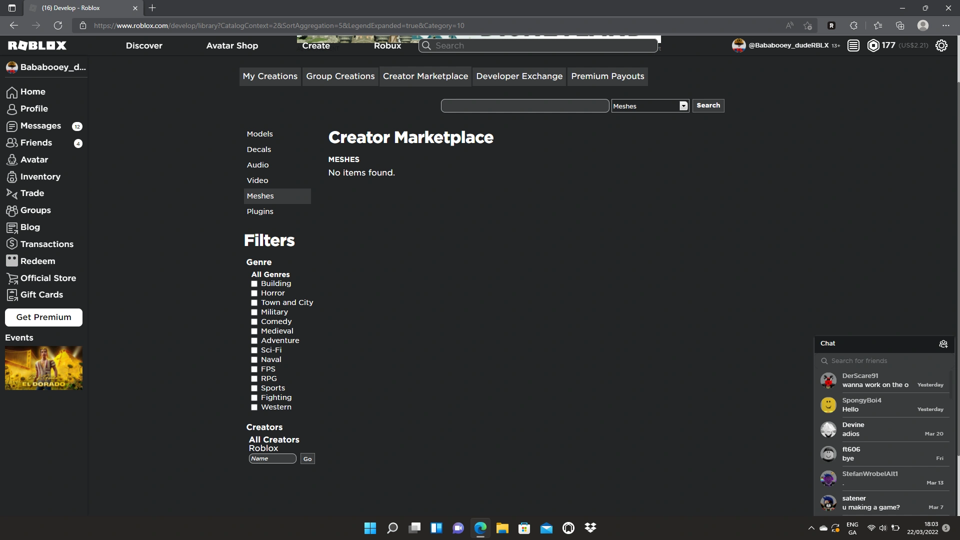This screenshot has height=540, width=960.
Task: Open Inventory from the sidebar
Action: click(x=40, y=177)
